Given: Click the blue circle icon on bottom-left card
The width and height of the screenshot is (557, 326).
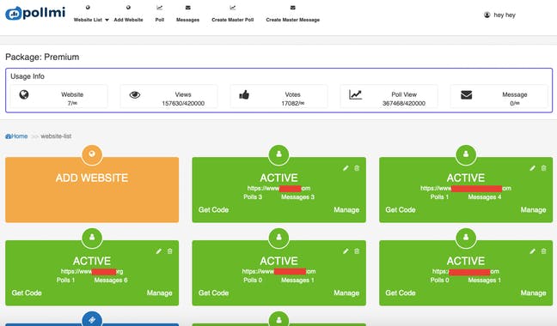Looking at the screenshot, I should click(92, 320).
